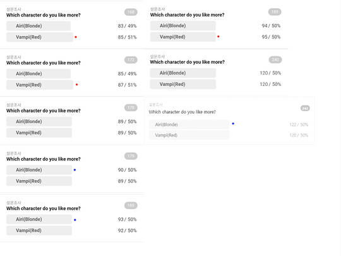The image size is (341, 256).
Task: Click the vote-count badge above the 83 / 49% result
Action: click(x=131, y=12)
